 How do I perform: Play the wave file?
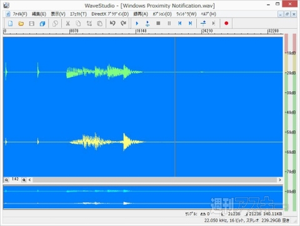(137, 23)
